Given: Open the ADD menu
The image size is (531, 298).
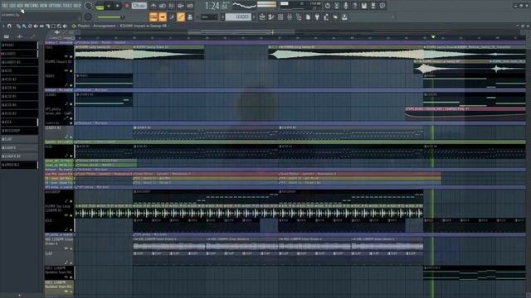Looking at the screenshot, I should pyautogui.click(x=20, y=6).
